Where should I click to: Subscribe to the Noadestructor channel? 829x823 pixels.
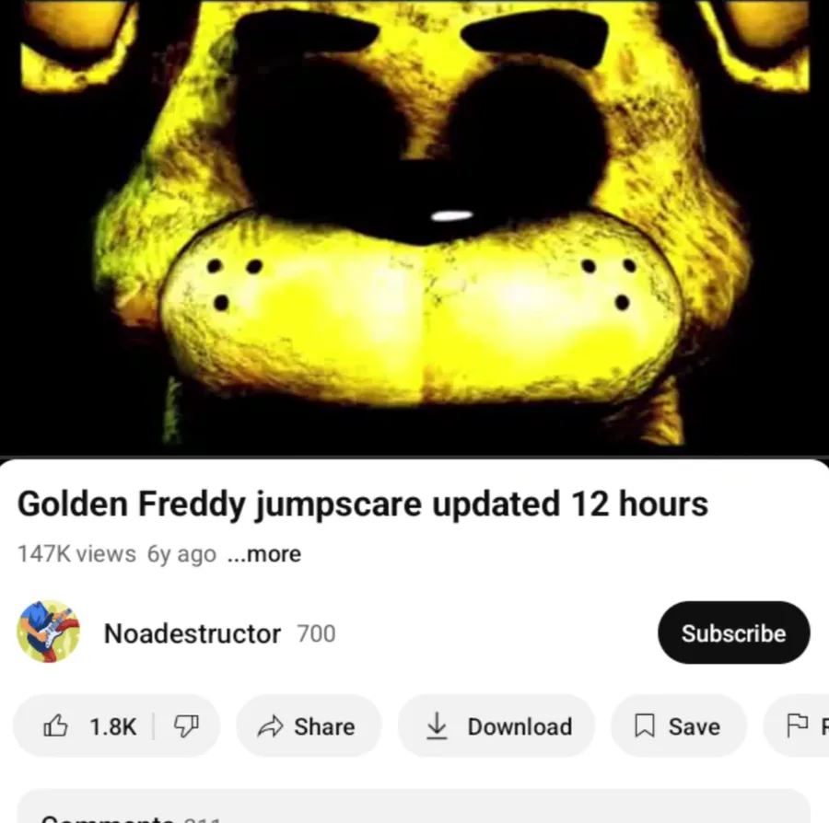pos(733,632)
